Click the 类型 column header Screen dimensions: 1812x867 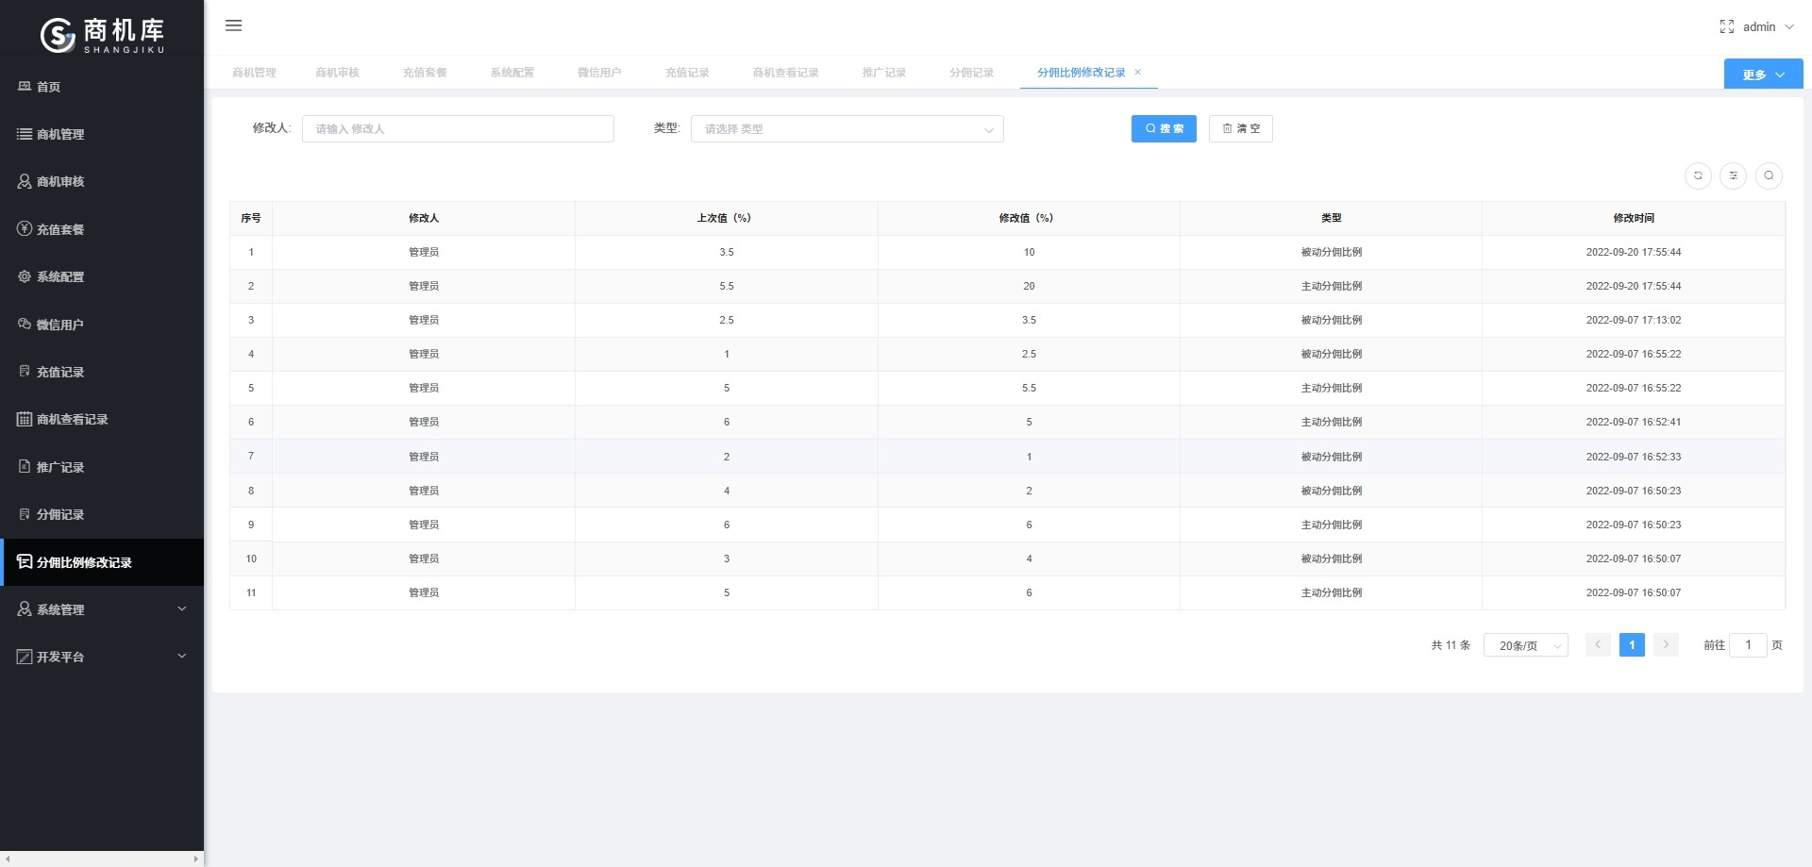tap(1332, 218)
